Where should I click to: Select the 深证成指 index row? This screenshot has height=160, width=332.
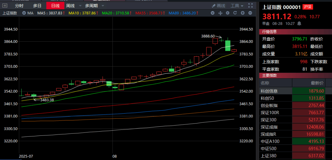coord(296,127)
